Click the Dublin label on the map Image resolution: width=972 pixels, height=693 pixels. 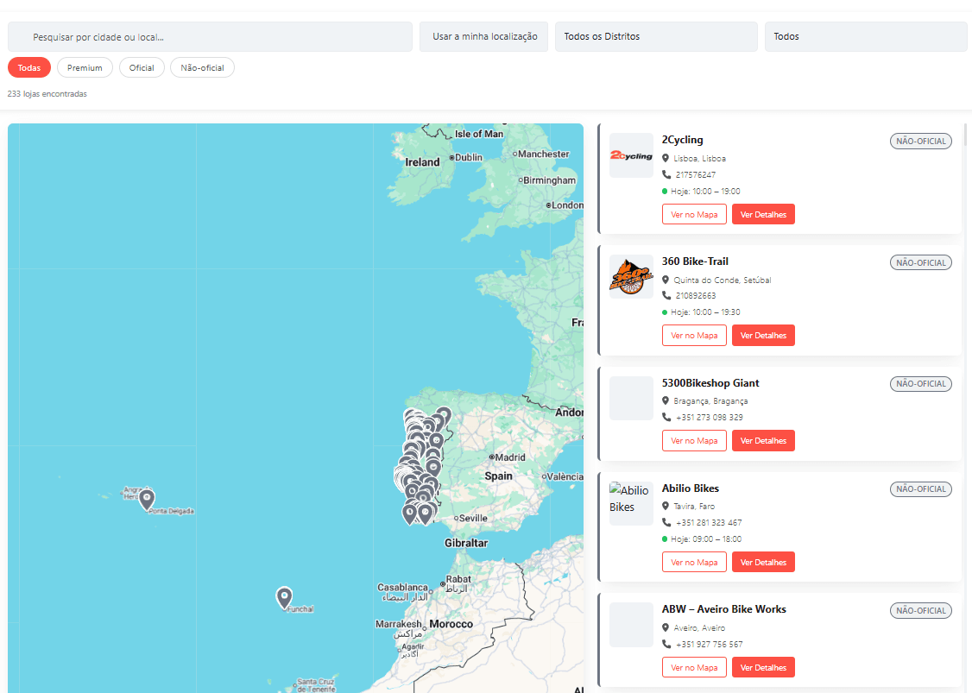pos(469,157)
